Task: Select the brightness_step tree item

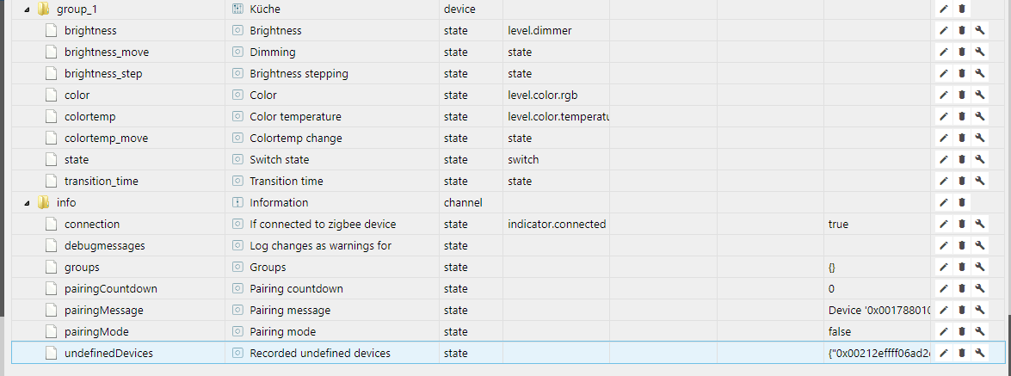Action: (103, 73)
